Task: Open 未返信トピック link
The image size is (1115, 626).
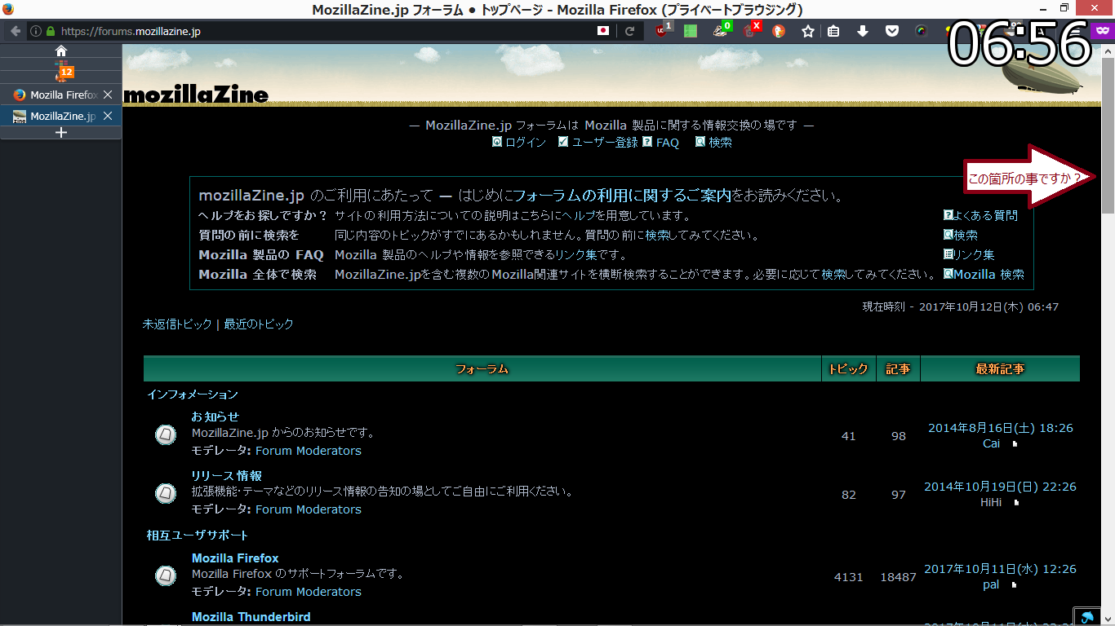Action: (x=177, y=324)
